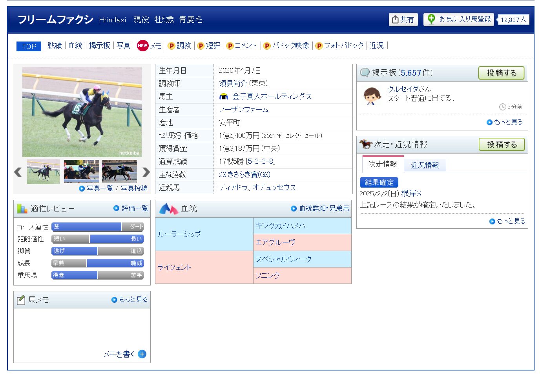Switch to 近況情報 tab
540x374 pixels.
425,165
